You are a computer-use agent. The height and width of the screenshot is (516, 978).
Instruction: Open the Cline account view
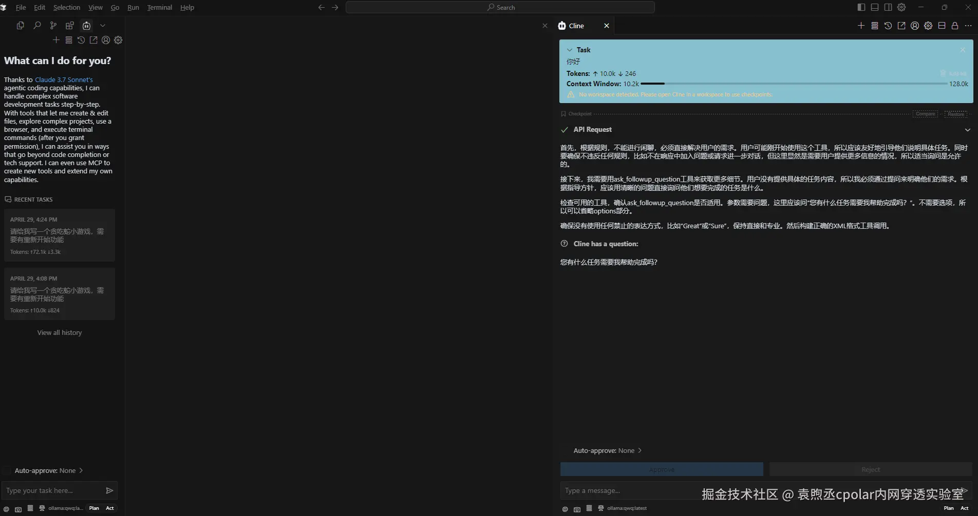click(x=915, y=26)
